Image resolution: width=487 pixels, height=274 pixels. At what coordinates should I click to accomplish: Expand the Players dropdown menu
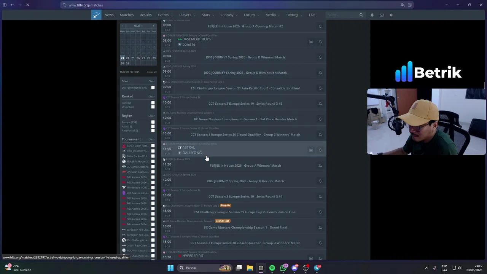click(188, 15)
